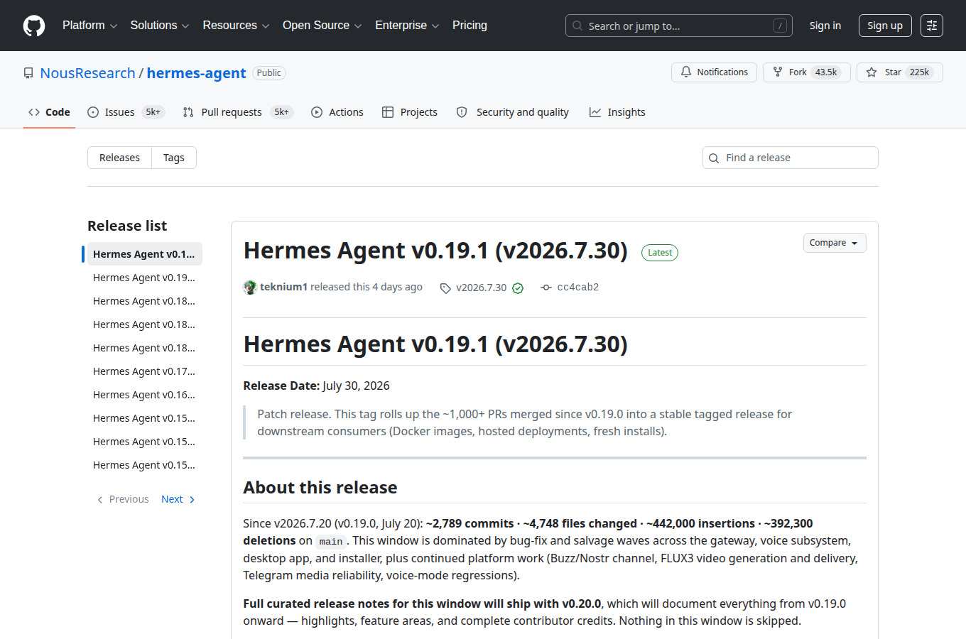Expand the Resources menu
Viewport: 966px width, 639px height.
[x=236, y=26]
